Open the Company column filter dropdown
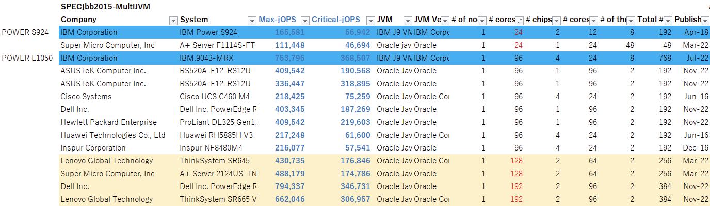The image size is (710, 206). click(x=173, y=20)
